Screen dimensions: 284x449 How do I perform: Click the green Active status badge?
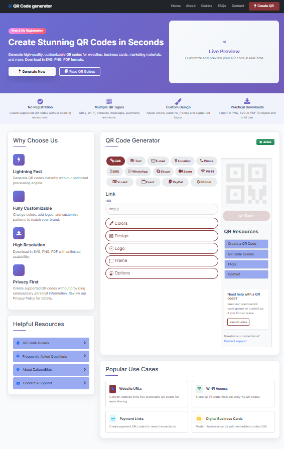coord(265,142)
